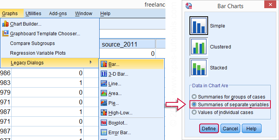Click the cell with value 986
This screenshot has height=140, width=279.
pos(5,73)
